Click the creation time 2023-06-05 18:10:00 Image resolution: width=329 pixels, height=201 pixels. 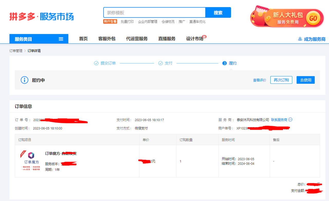48,128
